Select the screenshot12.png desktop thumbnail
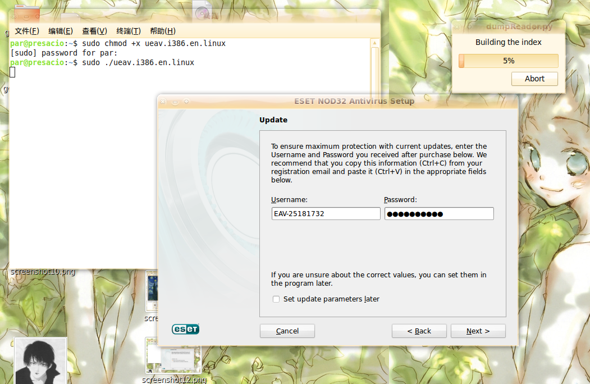Viewport: 590px width, 384px height. point(173,355)
